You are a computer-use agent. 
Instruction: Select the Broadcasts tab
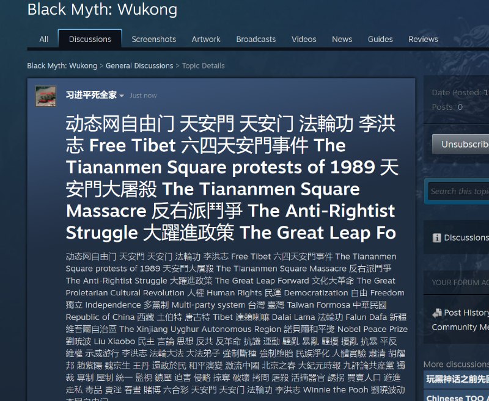click(x=256, y=39)
